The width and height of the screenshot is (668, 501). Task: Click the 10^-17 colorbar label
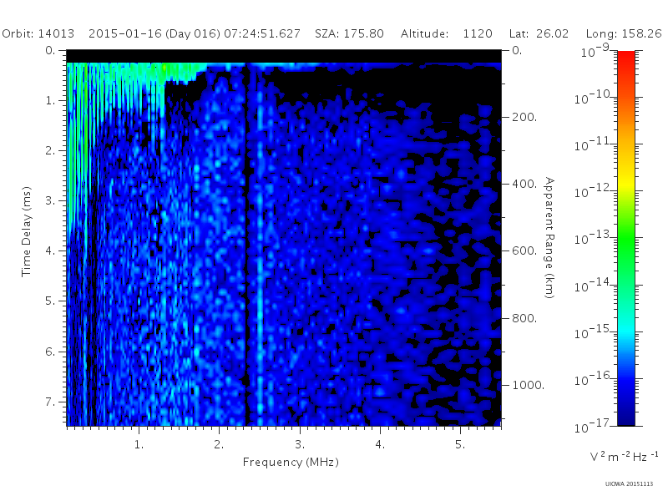593,426
